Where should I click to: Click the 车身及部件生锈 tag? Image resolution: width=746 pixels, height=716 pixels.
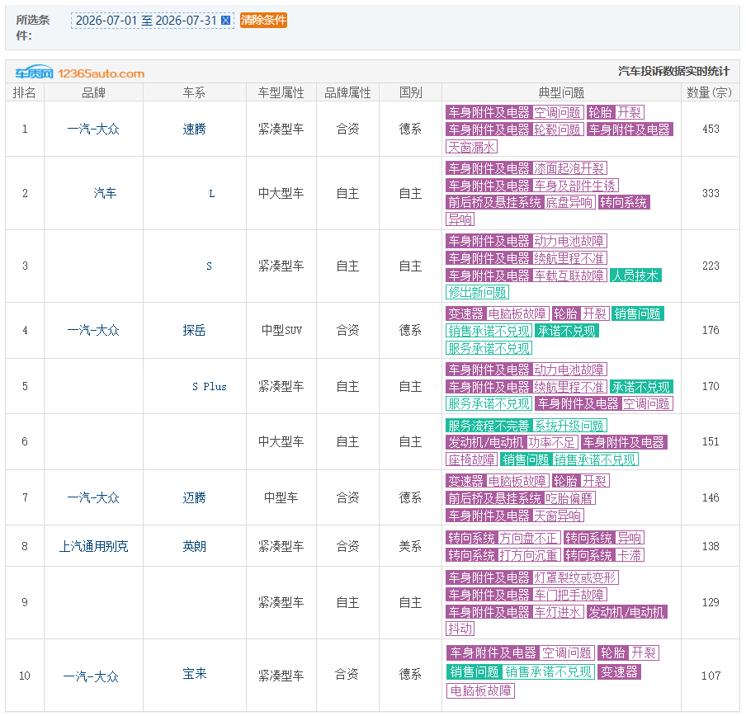point(574,186)
